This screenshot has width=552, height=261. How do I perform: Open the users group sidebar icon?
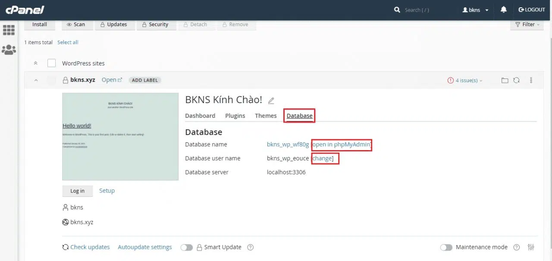click(9, 50)
